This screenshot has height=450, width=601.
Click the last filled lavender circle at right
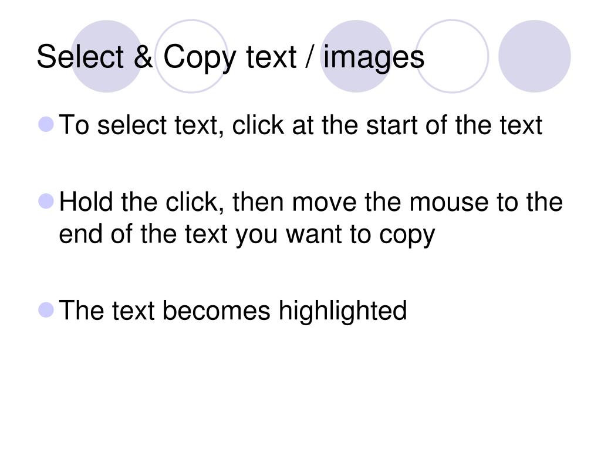pos(534,56)
